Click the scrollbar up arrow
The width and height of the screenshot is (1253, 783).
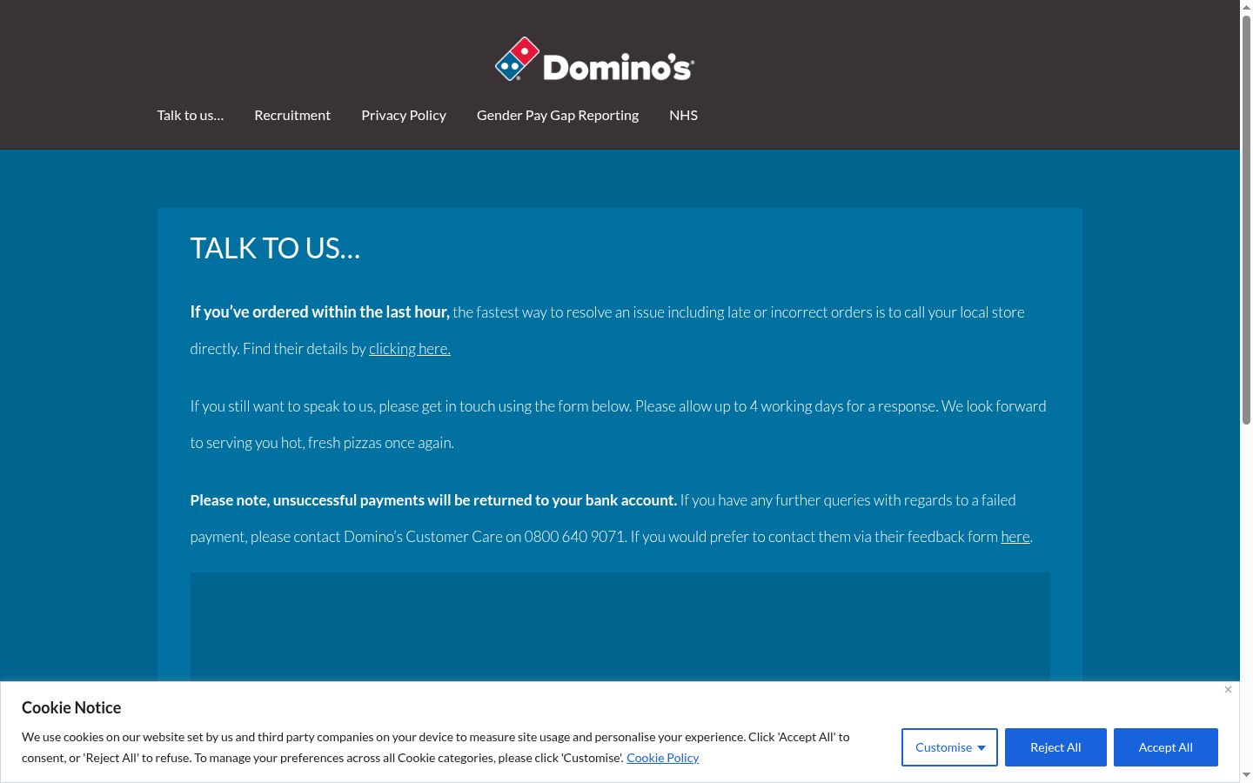click(x=1246, y=7)
